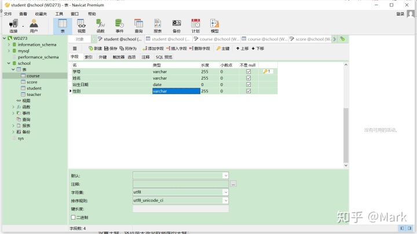The height and width of the screenshot is (234, 417).
Task: Toggle Not Null checkbox for 性别 row
Action: click(248, 91)
